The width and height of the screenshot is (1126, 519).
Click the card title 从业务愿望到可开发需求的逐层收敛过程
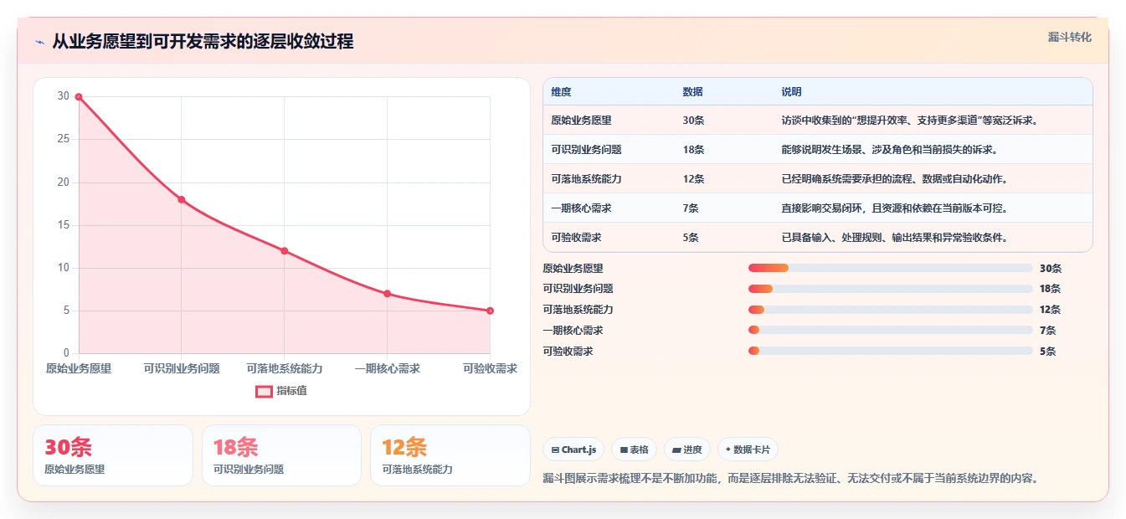click(203, 42)
